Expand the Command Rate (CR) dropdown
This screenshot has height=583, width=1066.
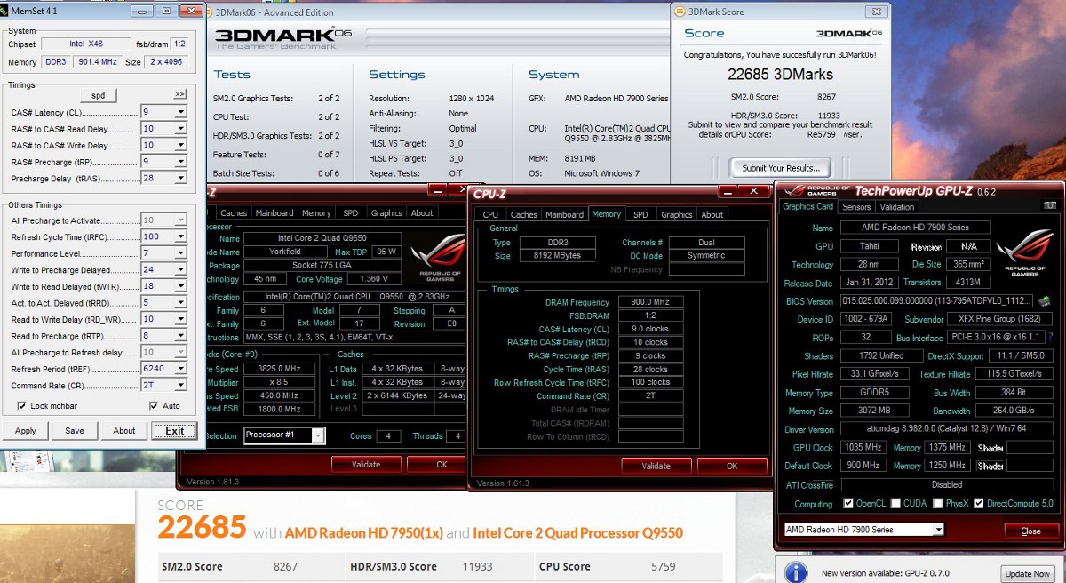click(x=180, y=386)
